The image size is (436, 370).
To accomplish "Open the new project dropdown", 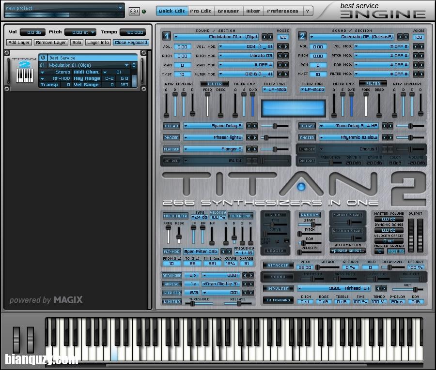I will point(120,8).
